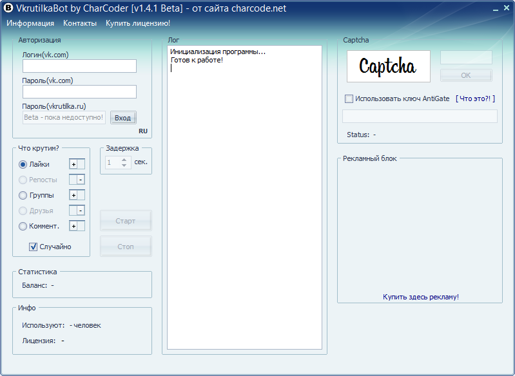
Task: Click the Используют: - человек text
Action: [x=61, y=326]
